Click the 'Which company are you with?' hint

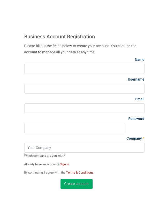44,156
